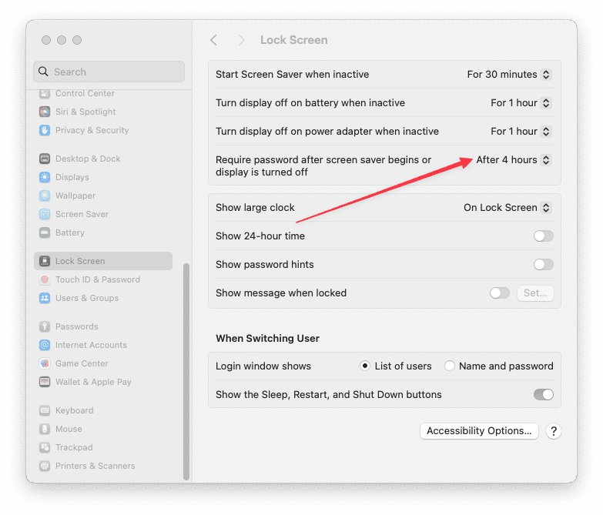Go back with the left chevron

[x=214, y=40]
